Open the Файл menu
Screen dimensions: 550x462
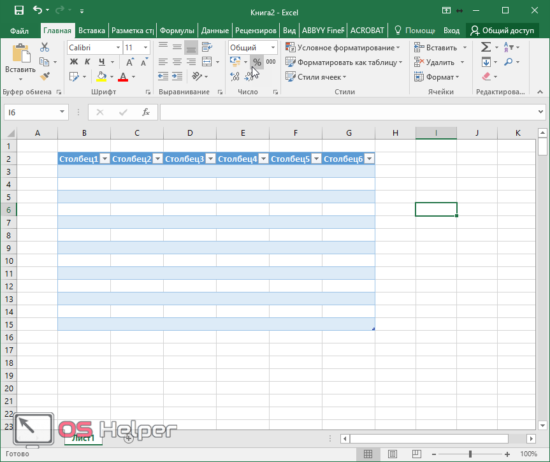coord(19,31)
